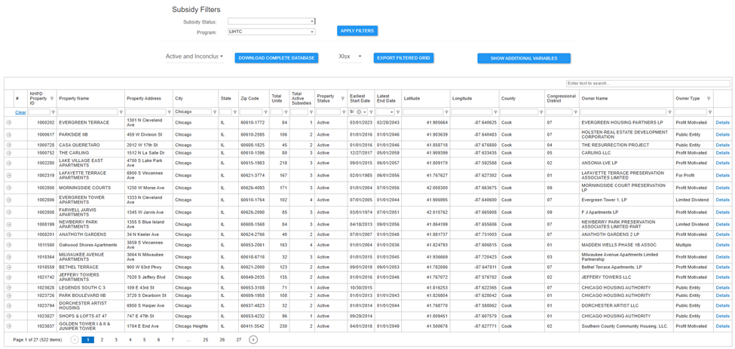
Task: Expand LAKE VILLAGE EAST APARTMENTS row
Action: click(x=9, y=163)
